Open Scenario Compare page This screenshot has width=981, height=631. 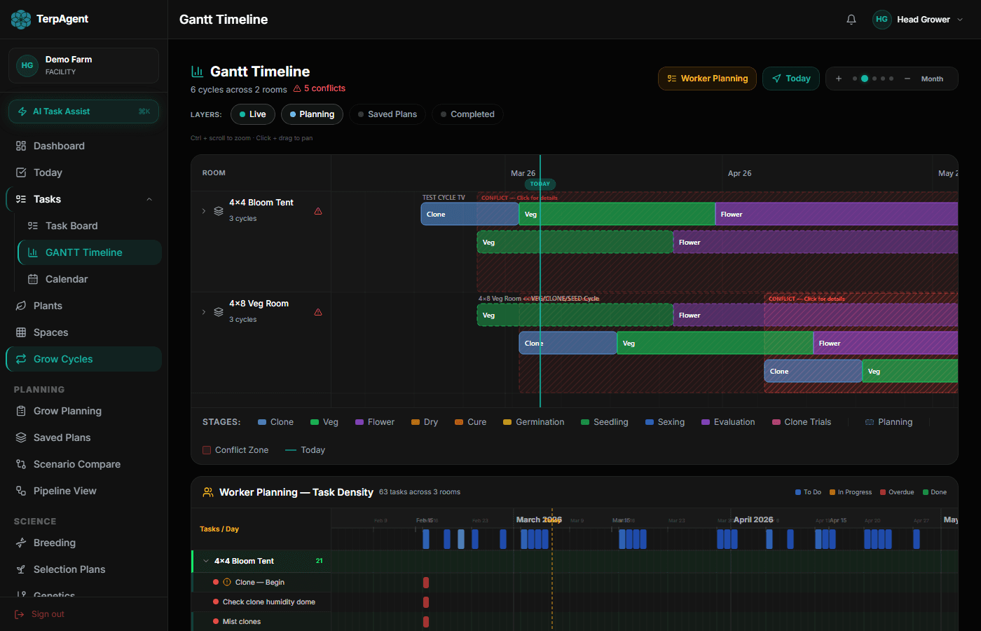point(83,464)
